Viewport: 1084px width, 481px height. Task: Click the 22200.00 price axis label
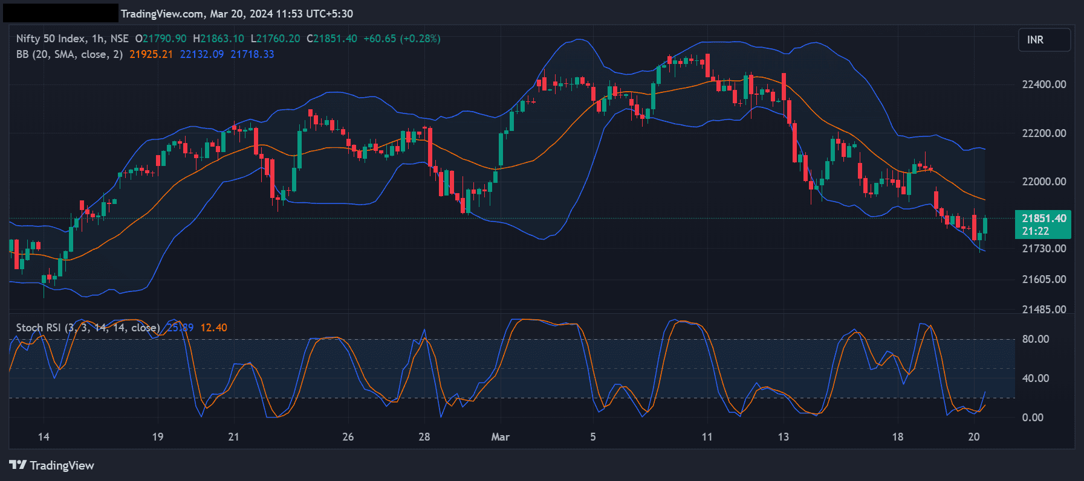coord(1044,133)
